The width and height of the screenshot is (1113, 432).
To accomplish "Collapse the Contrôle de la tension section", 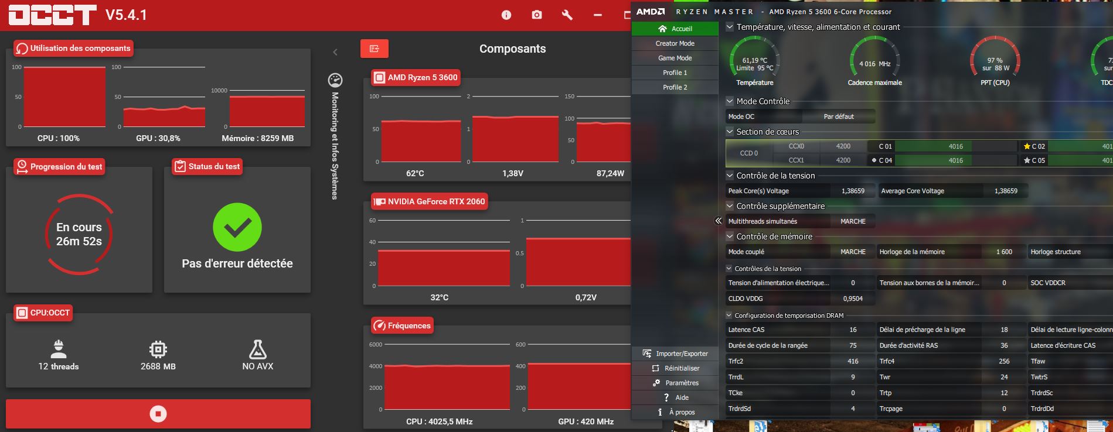I will point(730,176).
